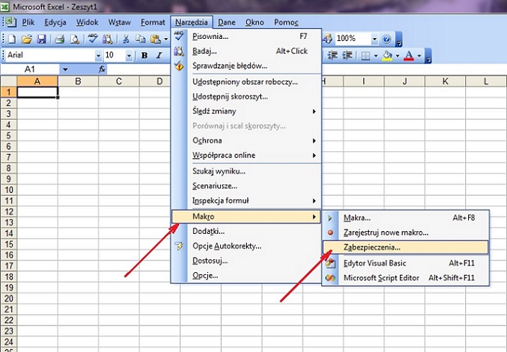Save the workbook with the floppy icon
The width and height of the screenshot is (507, 352).
42,39
